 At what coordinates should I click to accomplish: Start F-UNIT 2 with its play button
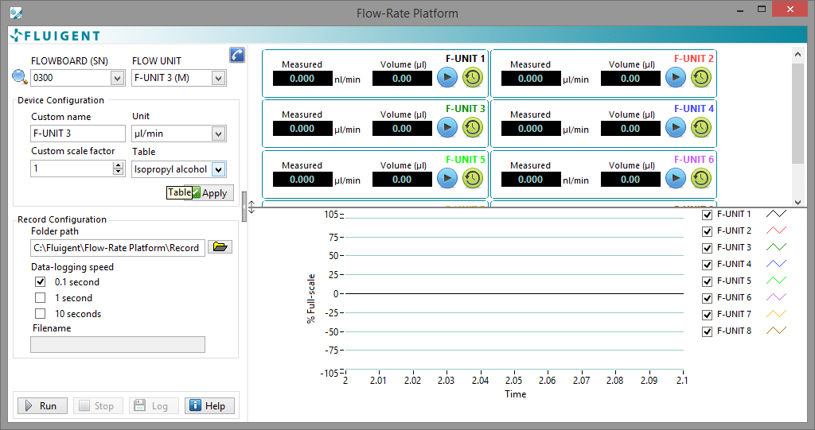[675, 77]
